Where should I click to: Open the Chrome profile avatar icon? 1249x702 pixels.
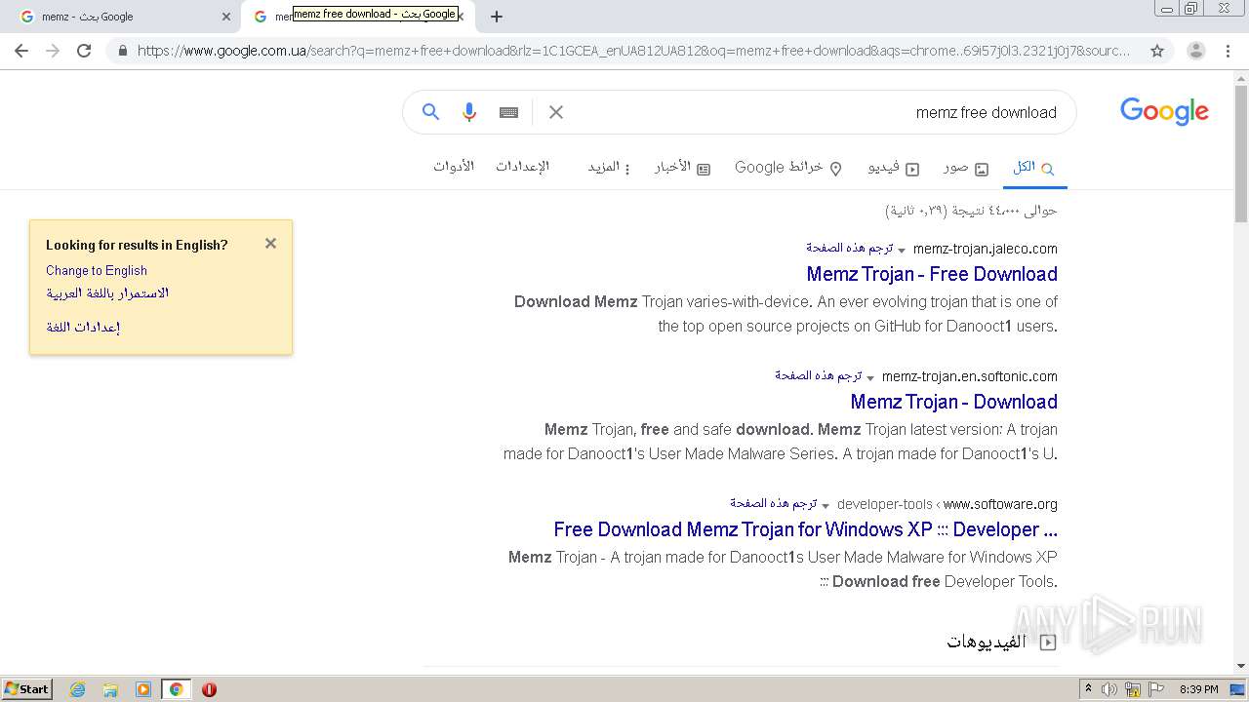(1196, 51)
